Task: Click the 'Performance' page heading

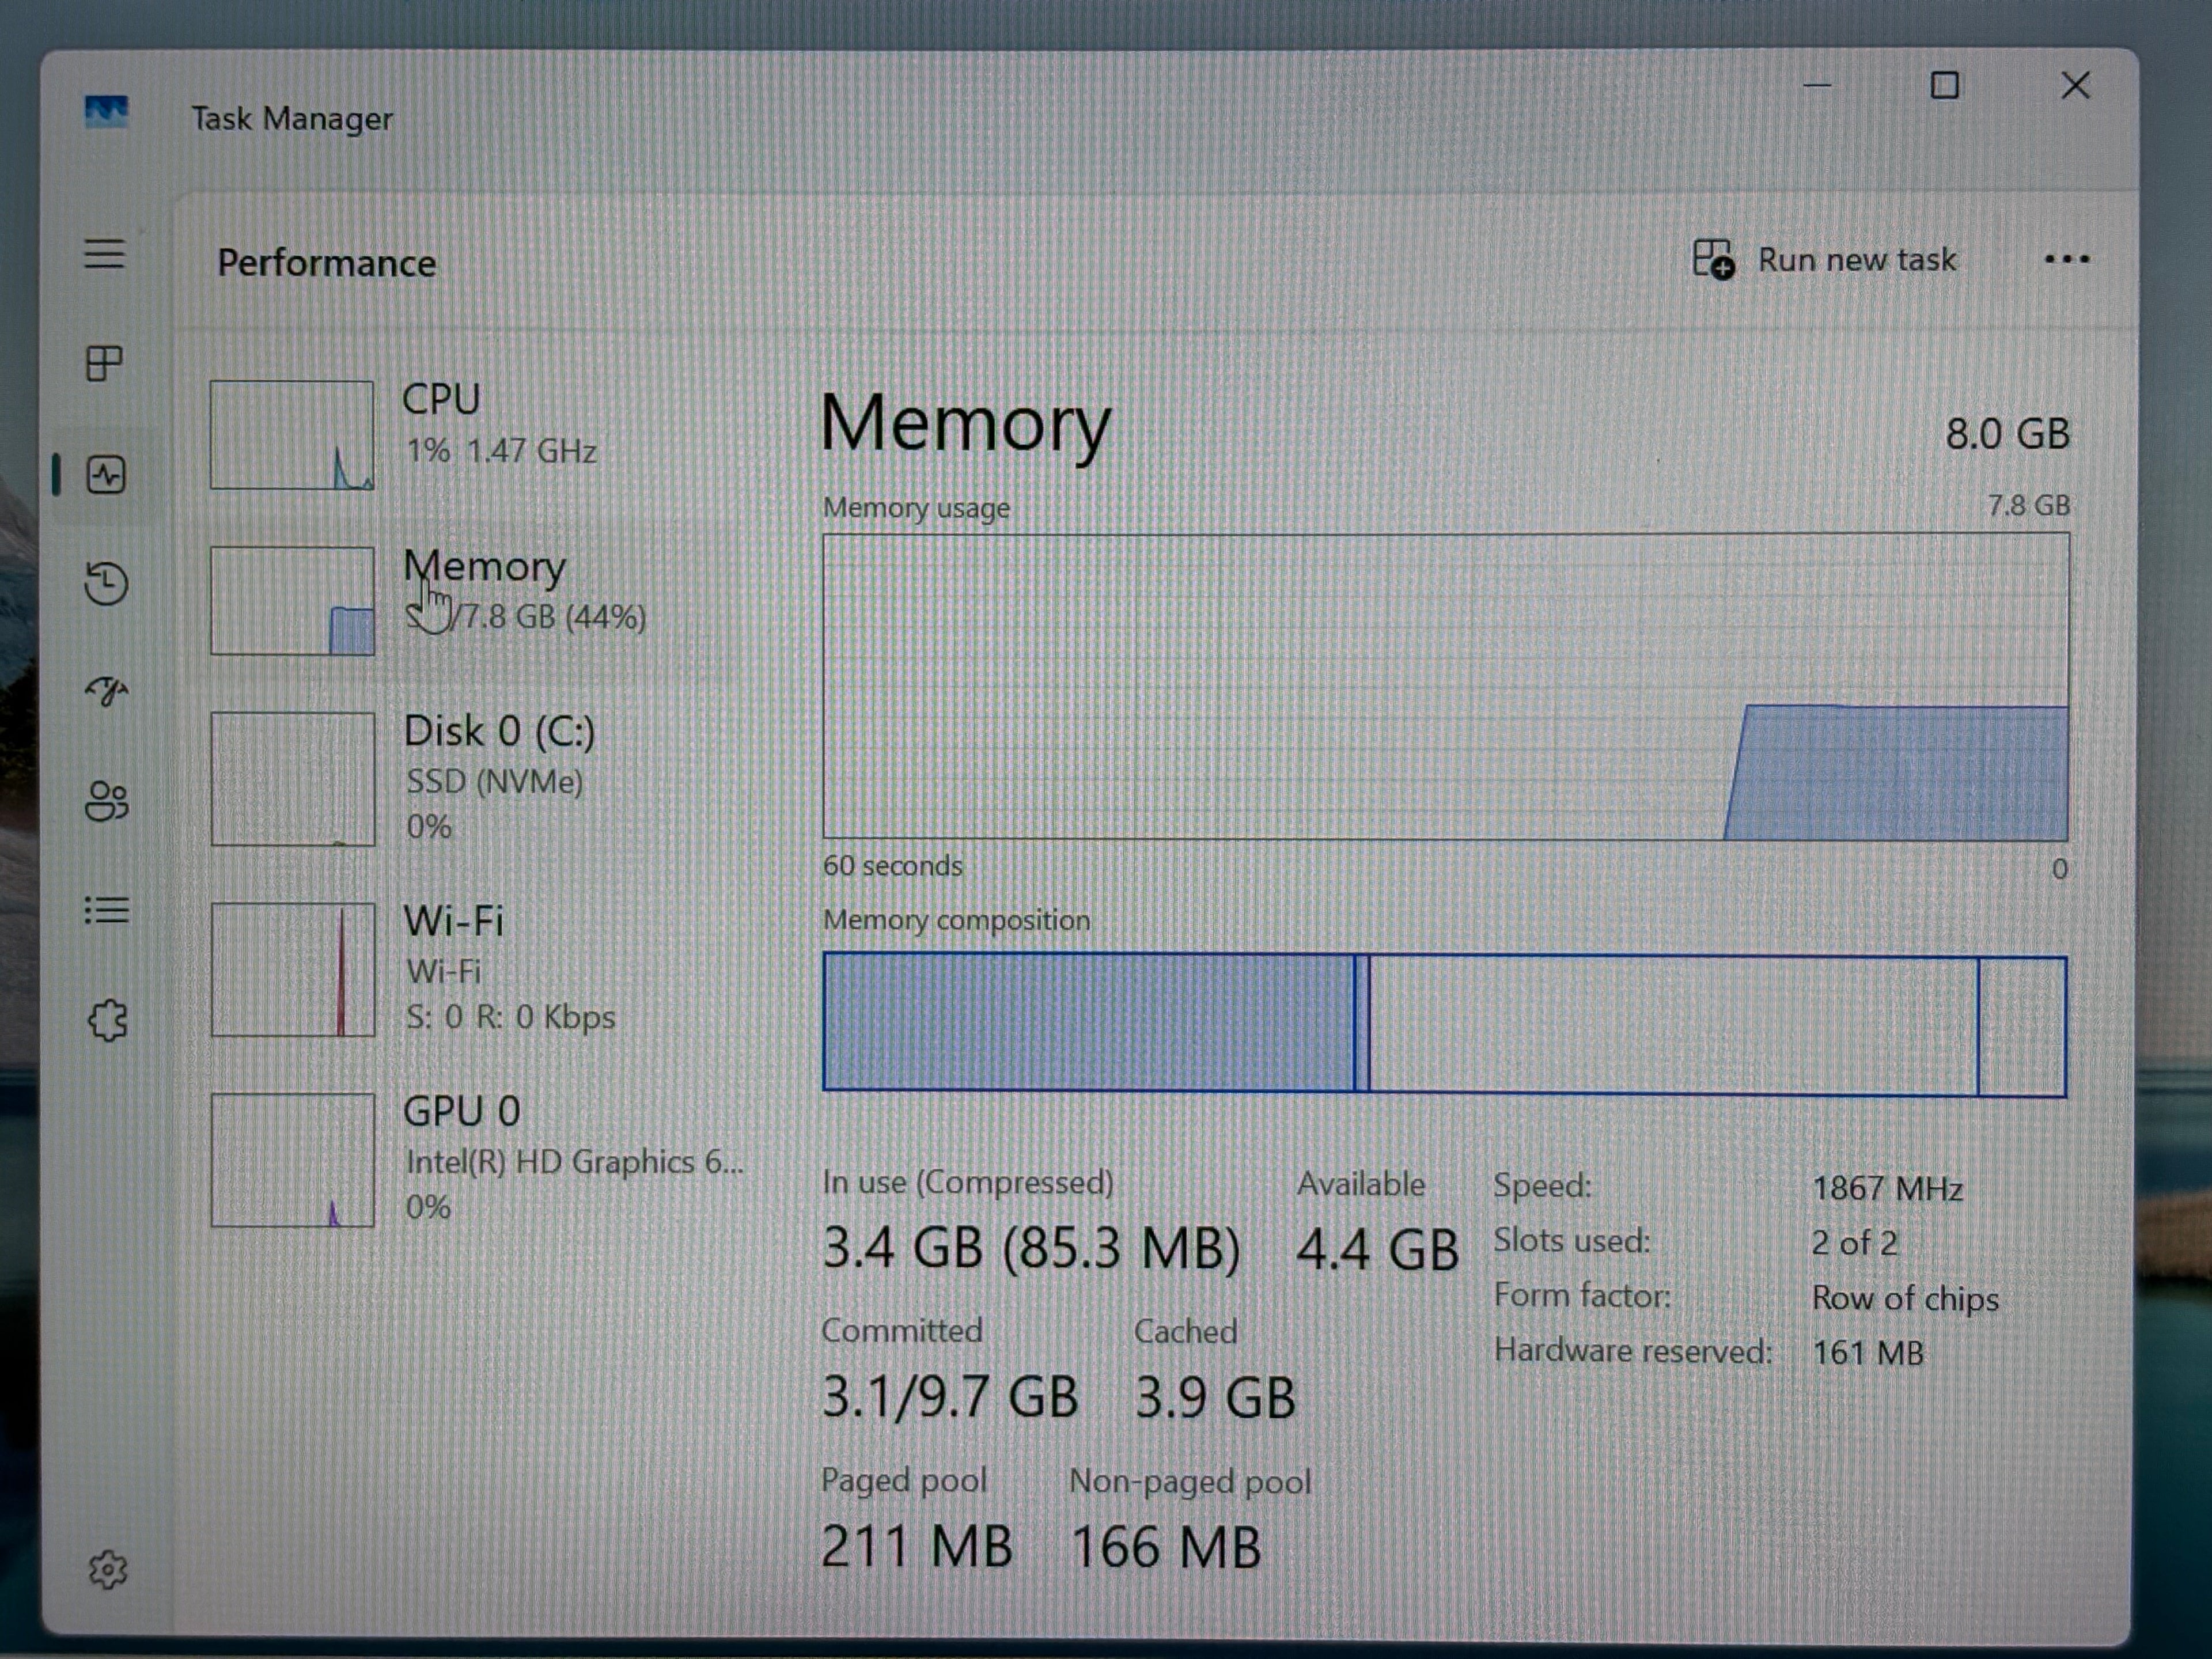Action: (327, 263)
